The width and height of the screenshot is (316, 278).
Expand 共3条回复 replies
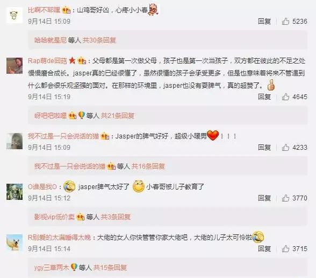point(116,217)
